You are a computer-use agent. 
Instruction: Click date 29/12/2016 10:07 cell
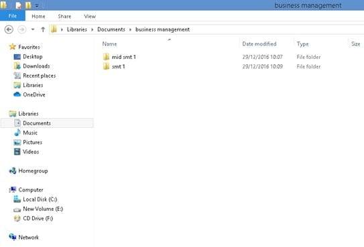(262, 57)
